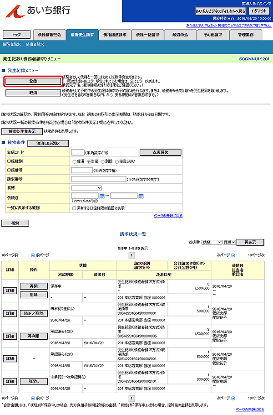The image size is (273, 415).
Task: Click the 再表示 button
Action: coord(250,242)
